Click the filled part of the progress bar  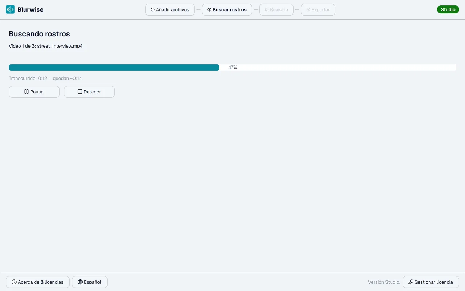pyautogui.click(x=114, y=67)
